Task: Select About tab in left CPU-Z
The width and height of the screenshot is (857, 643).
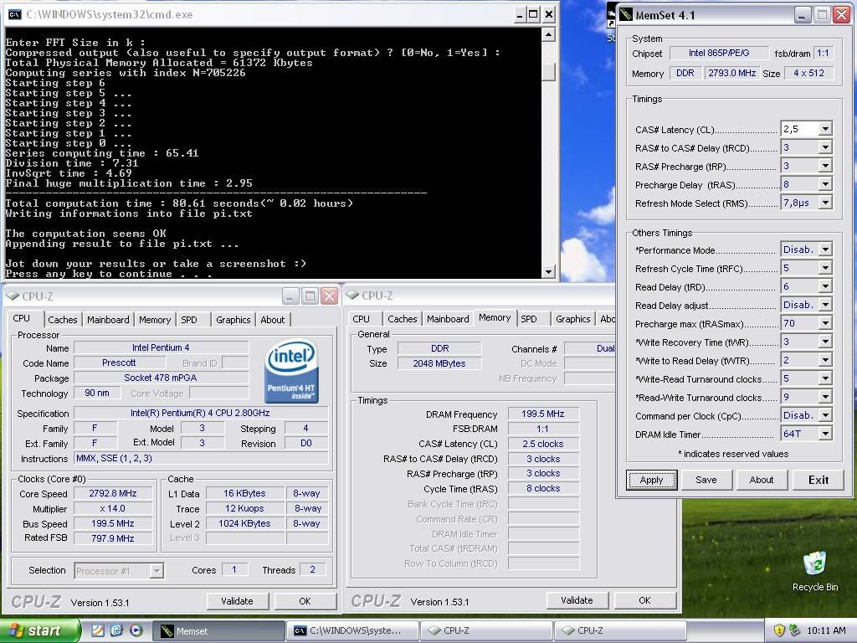Action: pos(273,320)
